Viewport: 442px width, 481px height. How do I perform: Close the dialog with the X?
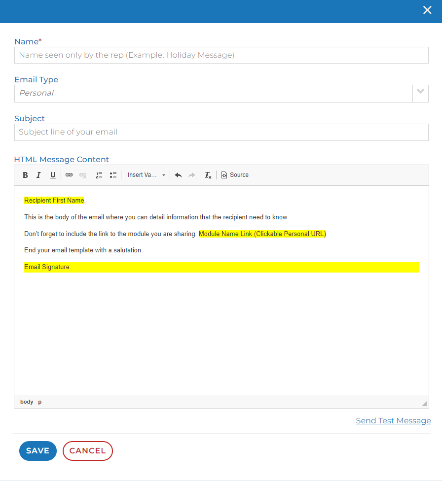click(427, 10)
